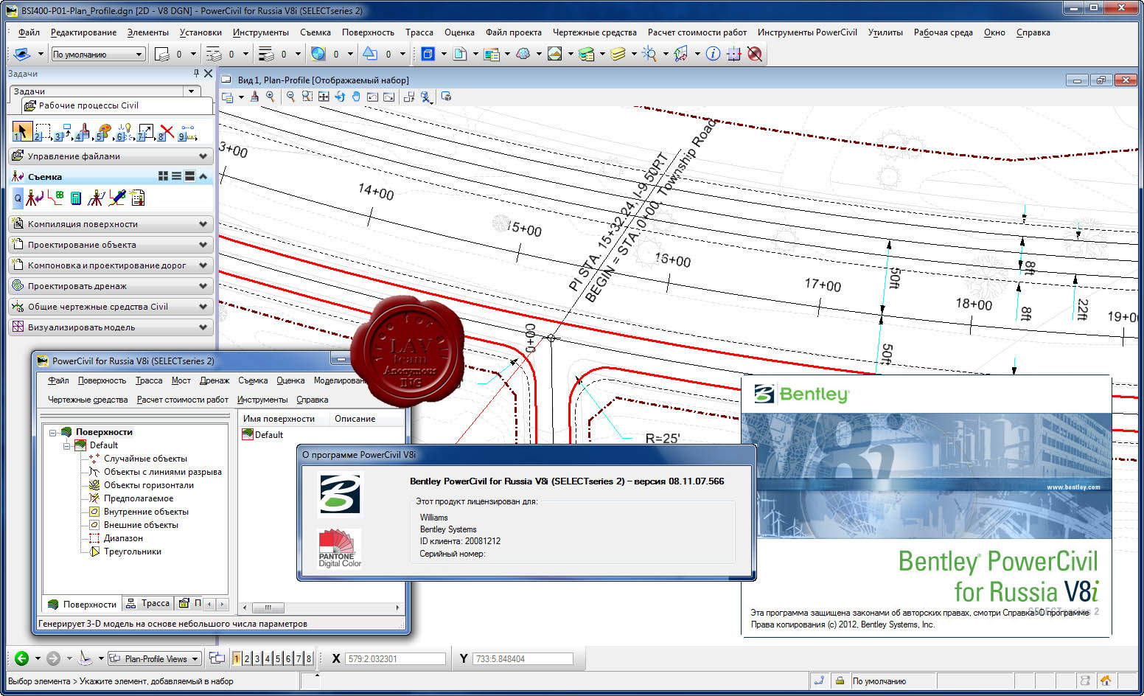Click the Zoom In magnifier in view toolbar

point(271,97)
